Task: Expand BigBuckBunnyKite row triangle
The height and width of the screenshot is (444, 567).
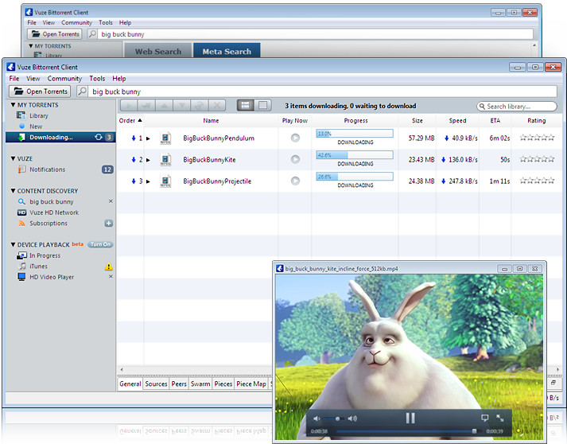Action: click(148, 160)
